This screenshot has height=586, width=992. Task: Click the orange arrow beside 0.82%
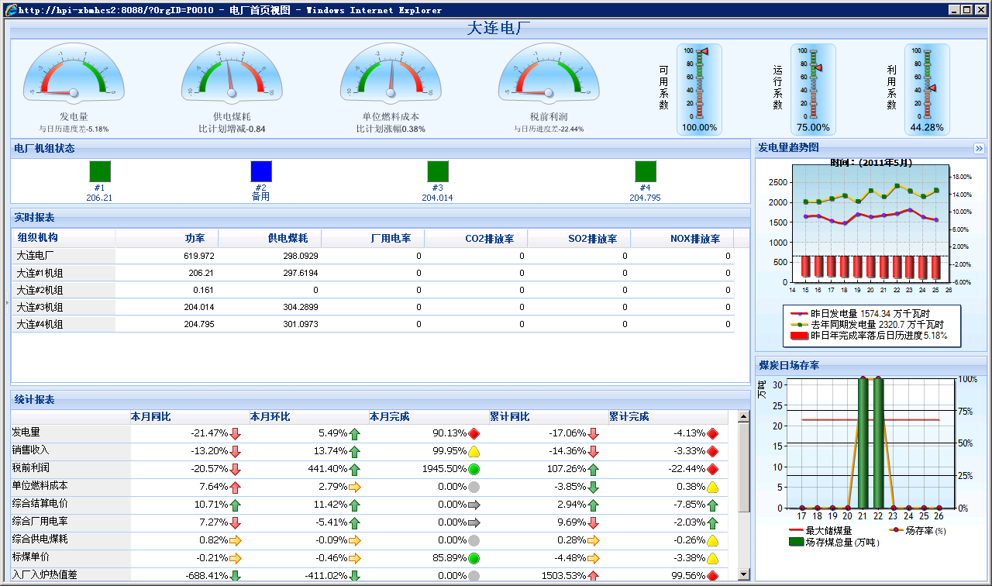236,540
